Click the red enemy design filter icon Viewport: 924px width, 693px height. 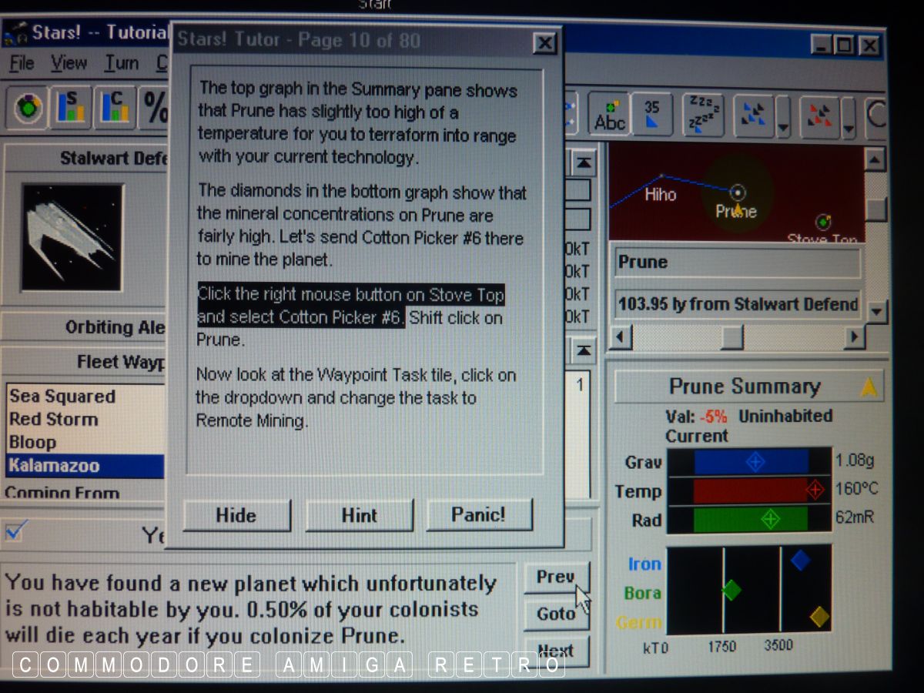[819, 115]
